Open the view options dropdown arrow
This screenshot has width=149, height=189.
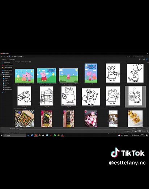(x=141, y=59)
